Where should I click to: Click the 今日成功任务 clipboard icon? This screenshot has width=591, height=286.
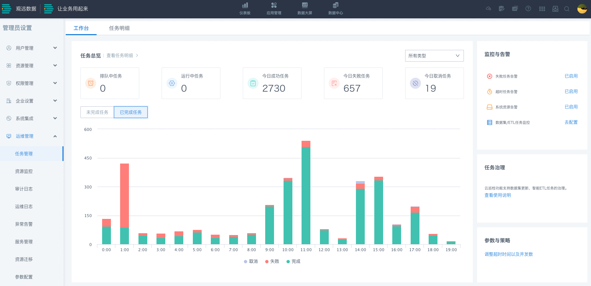click(x=253, y=83)
